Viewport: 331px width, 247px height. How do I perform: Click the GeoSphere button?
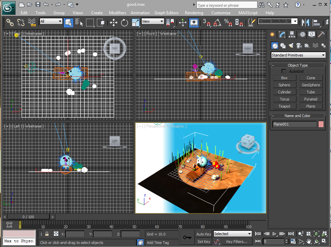pos(311,85)
